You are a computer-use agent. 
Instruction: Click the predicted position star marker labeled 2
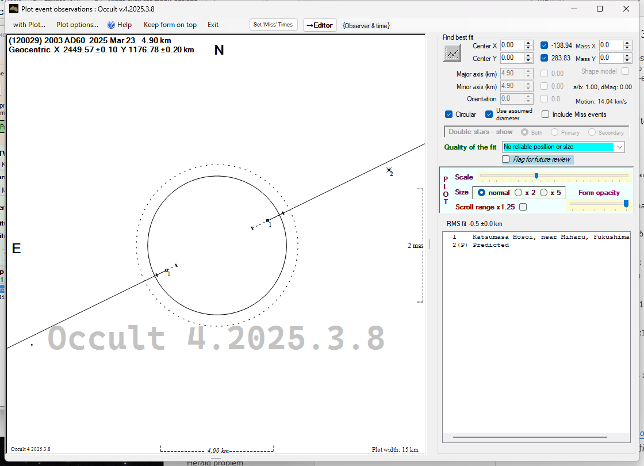pos(389,170)
